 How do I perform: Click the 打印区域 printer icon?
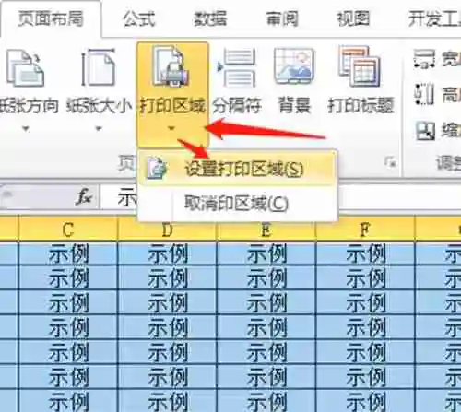click(x=171, y=67)
